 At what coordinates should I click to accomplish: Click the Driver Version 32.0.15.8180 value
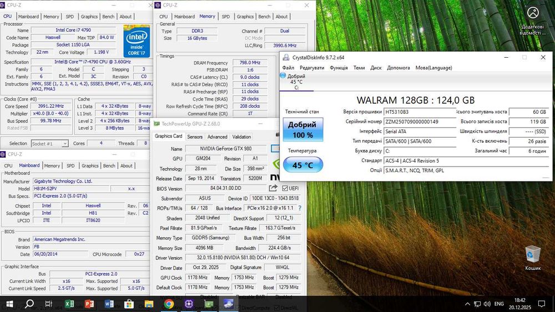point(243,258)
